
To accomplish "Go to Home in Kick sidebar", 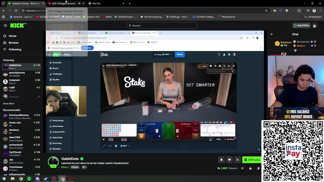I will click(12, 36).
